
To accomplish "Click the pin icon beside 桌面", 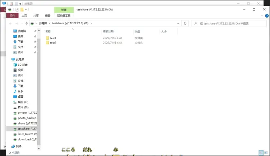I will pyautogui.click(x=35, y=37).
